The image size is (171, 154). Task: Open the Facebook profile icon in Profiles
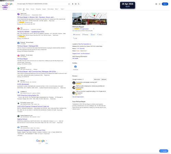(76, 67)
